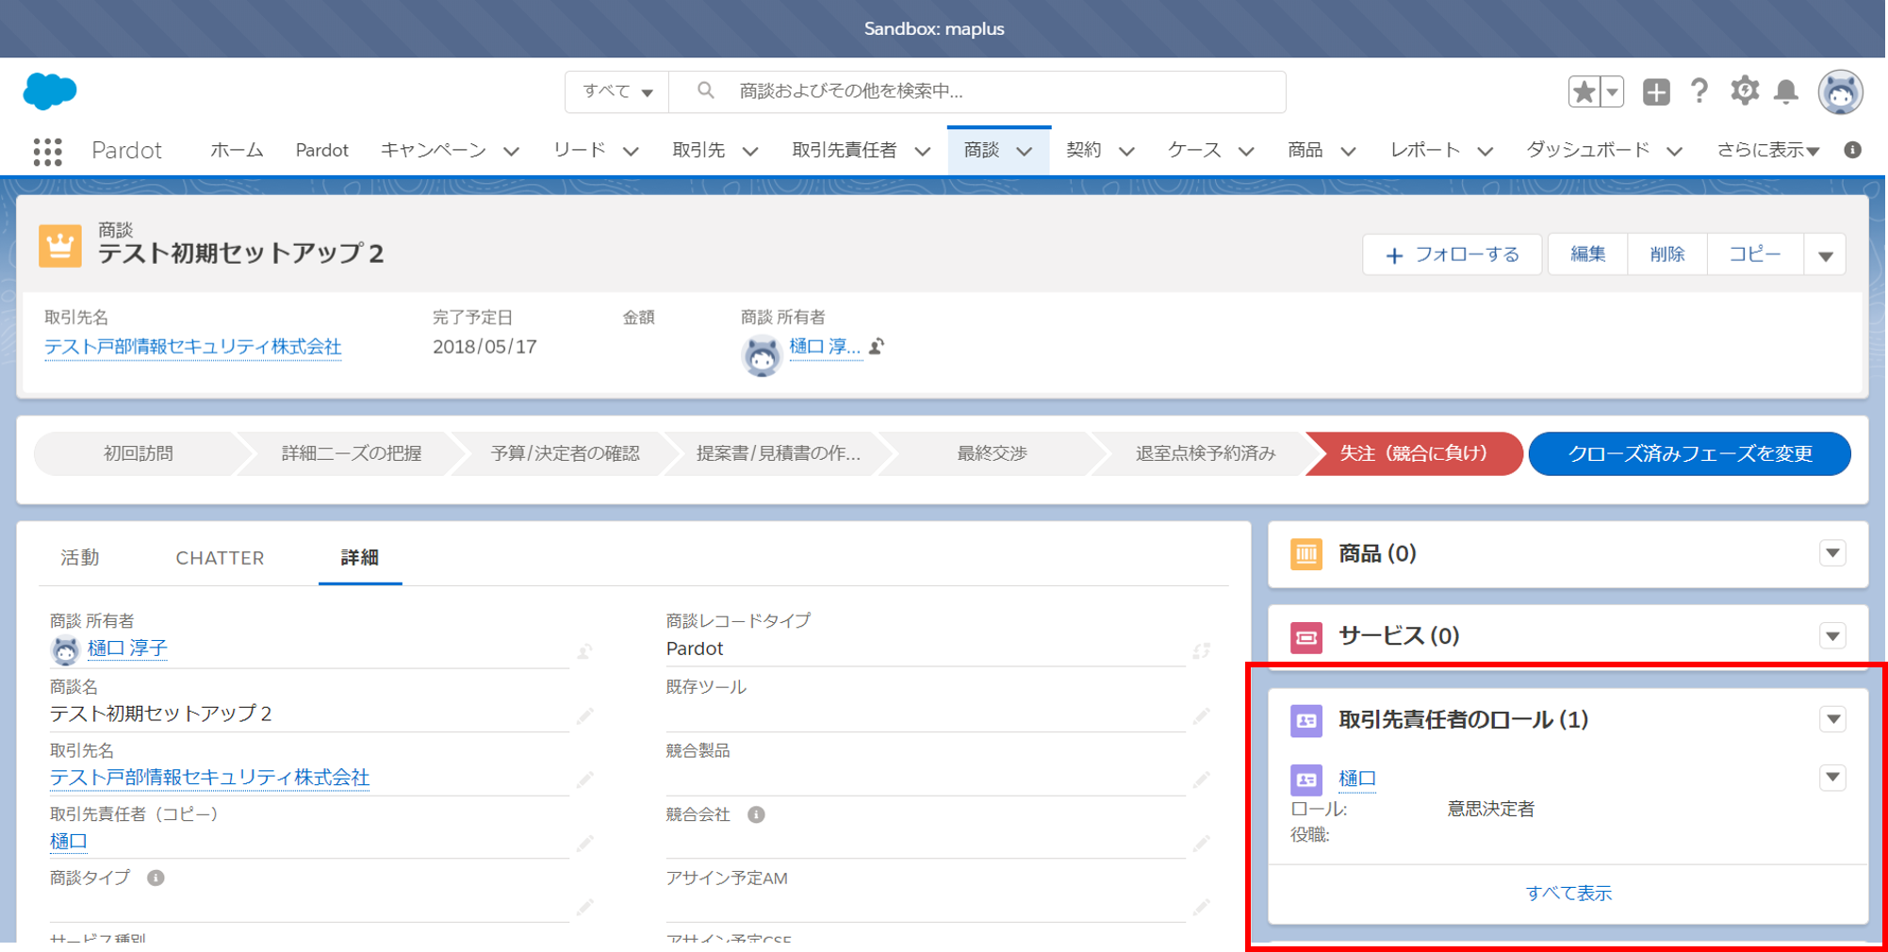This screenshot has height=952, width=1888.
Task: Click 取引先責任者のロール header icon
Action: pos(1306,721)
